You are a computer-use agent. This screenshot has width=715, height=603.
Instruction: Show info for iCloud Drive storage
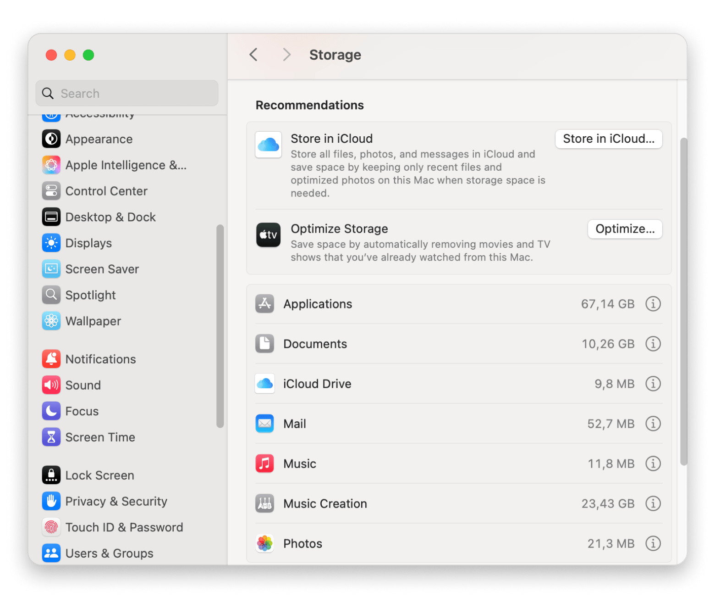click(x=653, y=384)
